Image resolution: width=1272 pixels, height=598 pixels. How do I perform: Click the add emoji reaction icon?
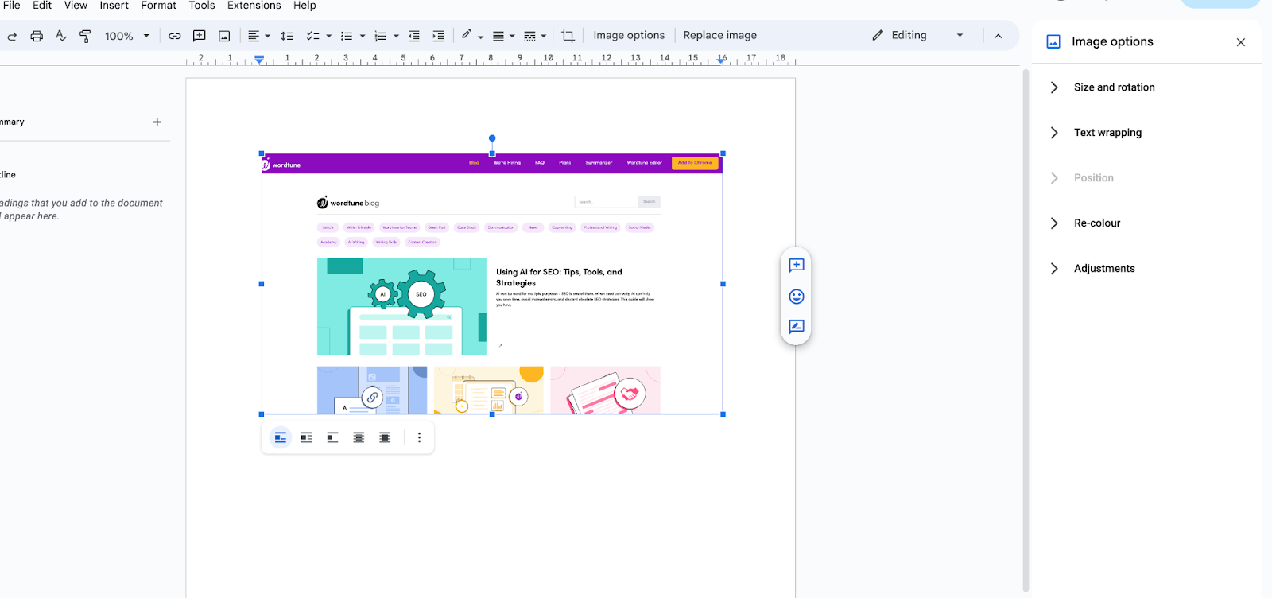[x=796, y=297]
